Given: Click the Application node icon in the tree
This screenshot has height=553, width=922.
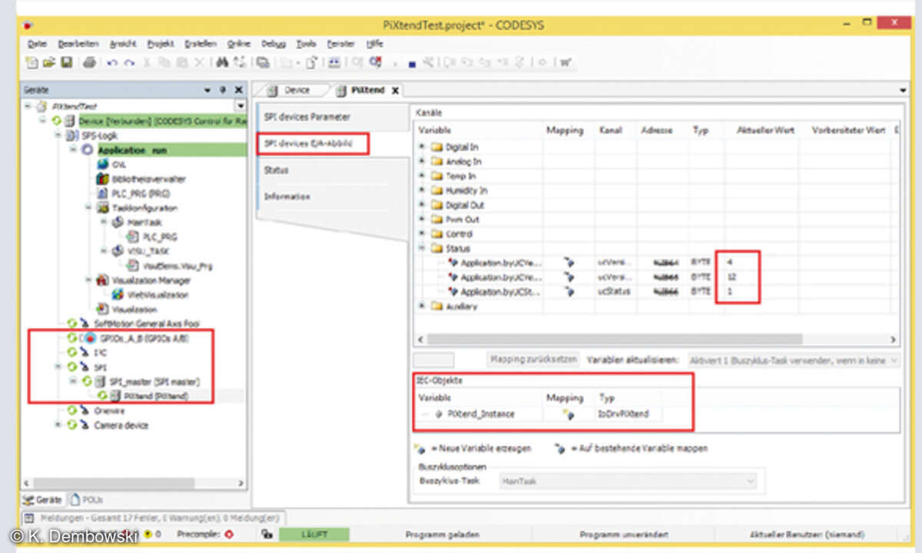Looking at the screenshot, I should click(87, 150).
